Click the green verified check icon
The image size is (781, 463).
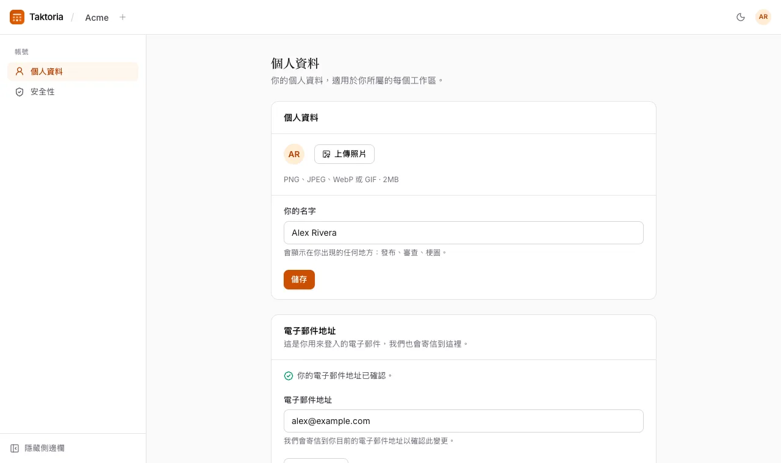click(289, 376)
